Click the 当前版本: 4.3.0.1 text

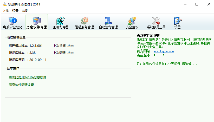tap(151, 55)
